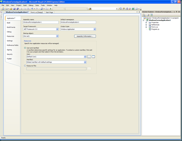This screenshot has width=182, height=141.
Task: Open the Project menu
Action: [x=19, y=5]
